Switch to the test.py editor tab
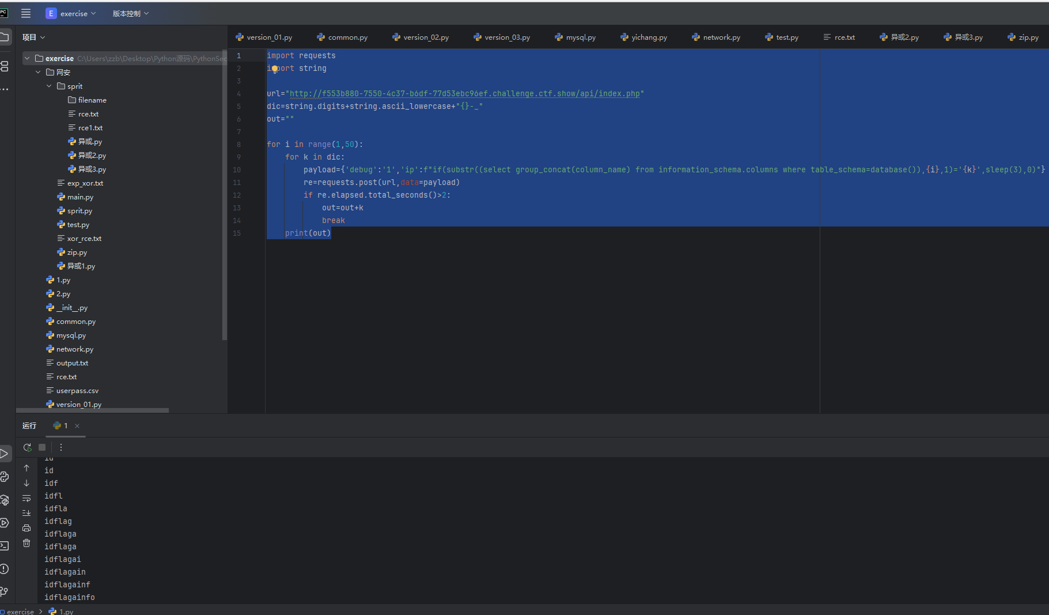 (x=782, y=37)
